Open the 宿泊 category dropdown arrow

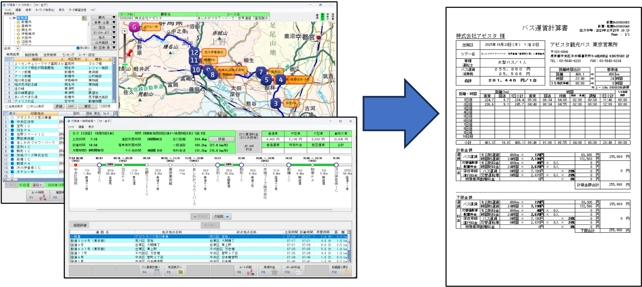point(114,28)
